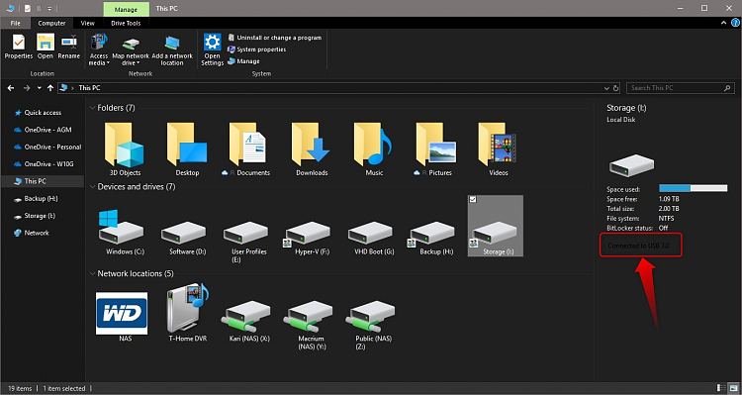Select OneDrive - AGM in the sidebar
The width and height of the screenshot is (742, 395).
click(43, 130)
